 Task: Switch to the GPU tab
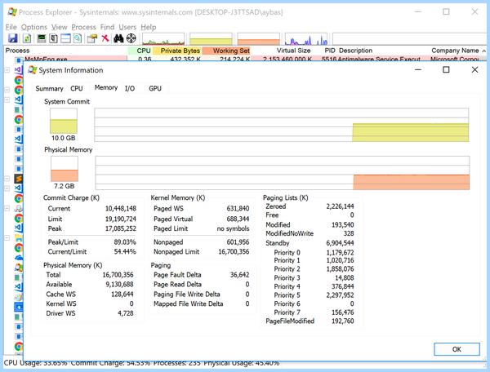coord(155,89)
